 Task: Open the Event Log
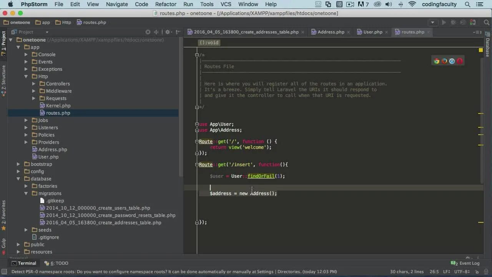pyautogui.click(x=465, y=263)
